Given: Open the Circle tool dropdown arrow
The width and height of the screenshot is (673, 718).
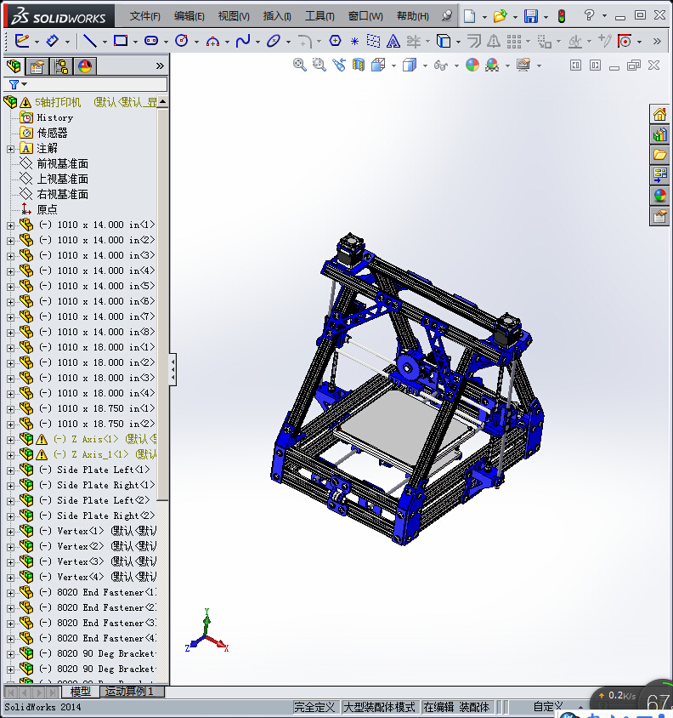Looking at the screenshot, I should (197, 42).
